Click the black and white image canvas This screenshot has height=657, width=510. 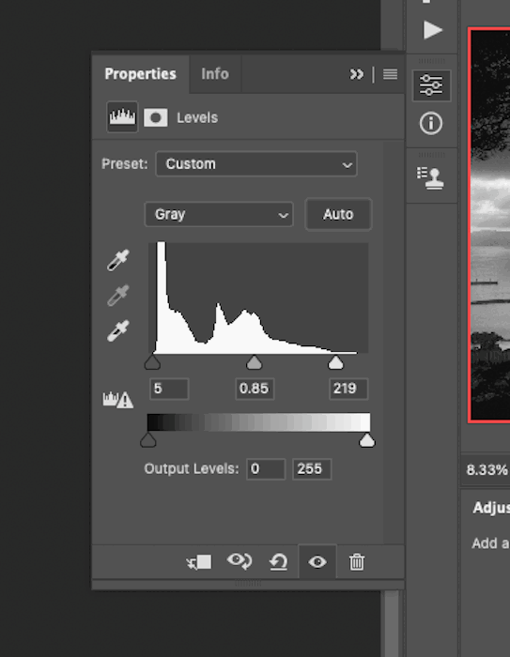(x=490, y=225)
